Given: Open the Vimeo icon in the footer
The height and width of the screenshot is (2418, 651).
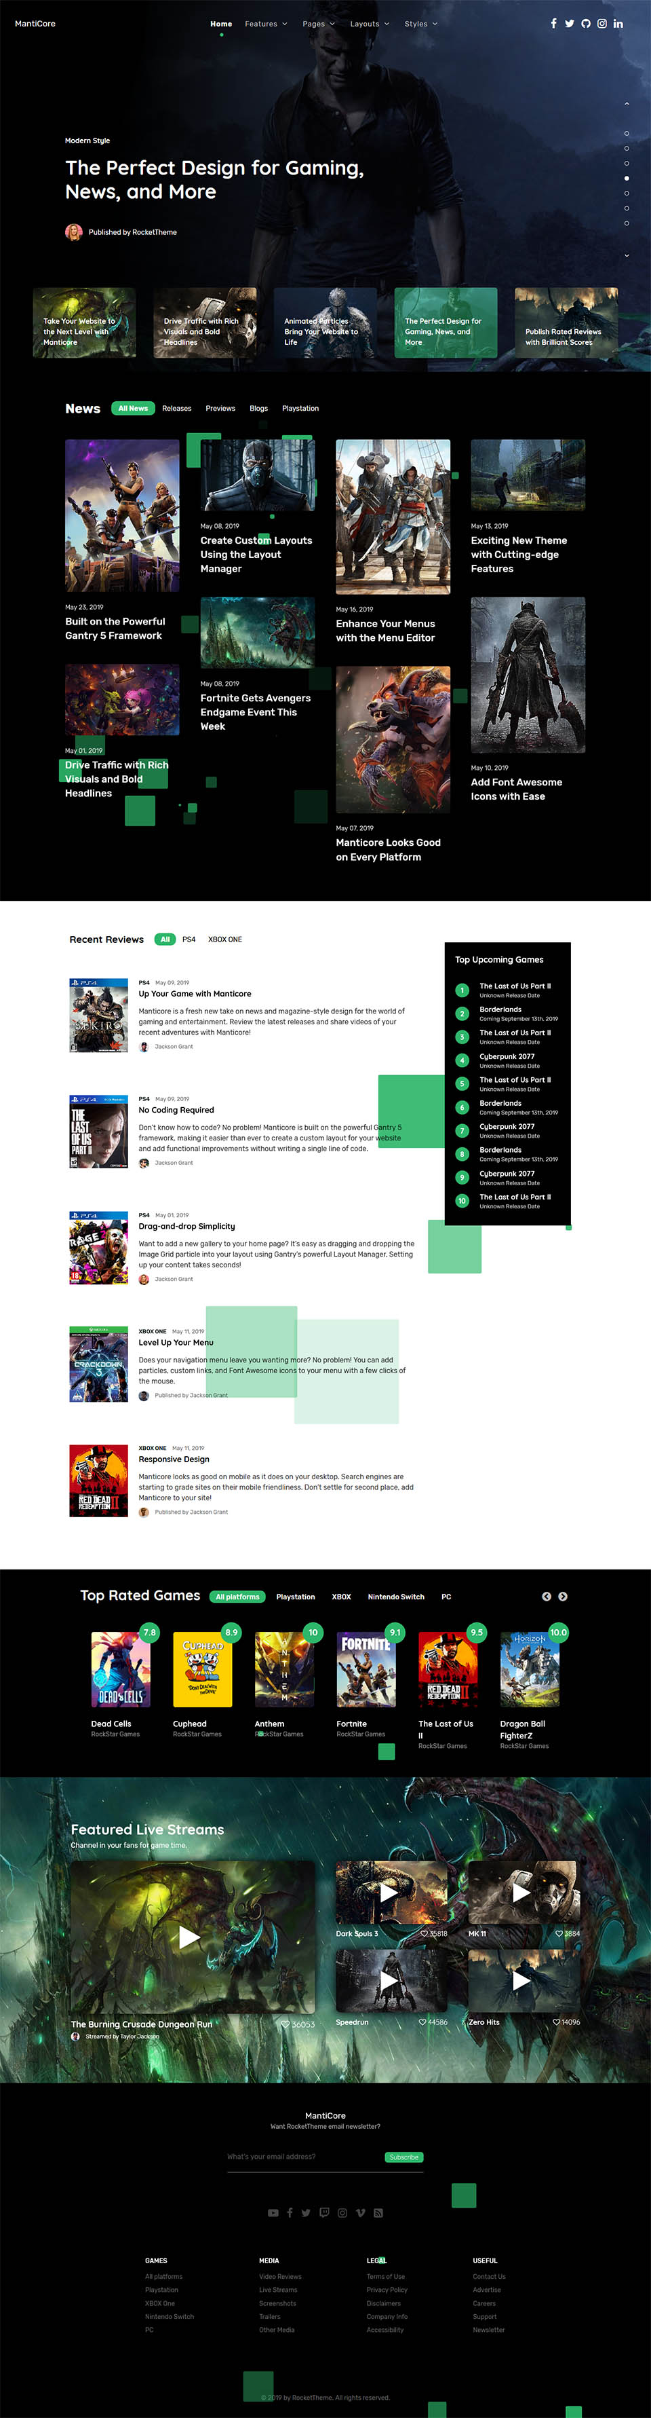Looking at the screenshot, I should click(360, 2212).
